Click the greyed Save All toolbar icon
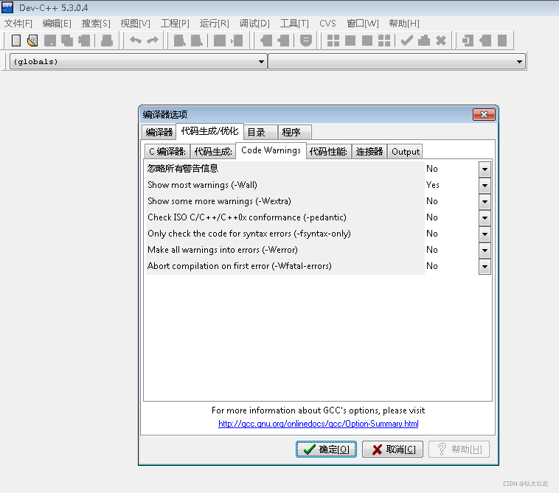The image size is (559, 493). [x=67, y=41]
